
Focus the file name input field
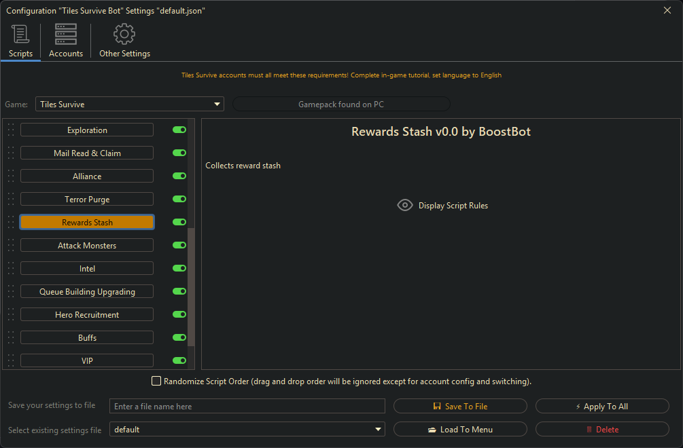(x=247, y=407)
